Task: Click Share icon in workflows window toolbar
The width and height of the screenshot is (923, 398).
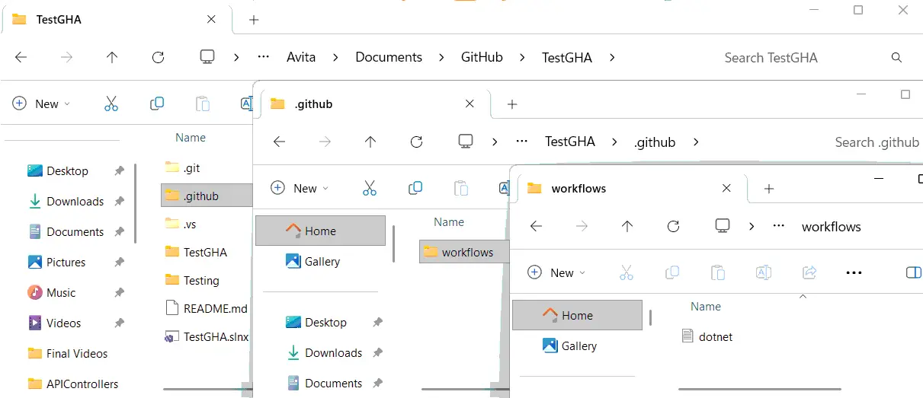Action: point(809,272)
